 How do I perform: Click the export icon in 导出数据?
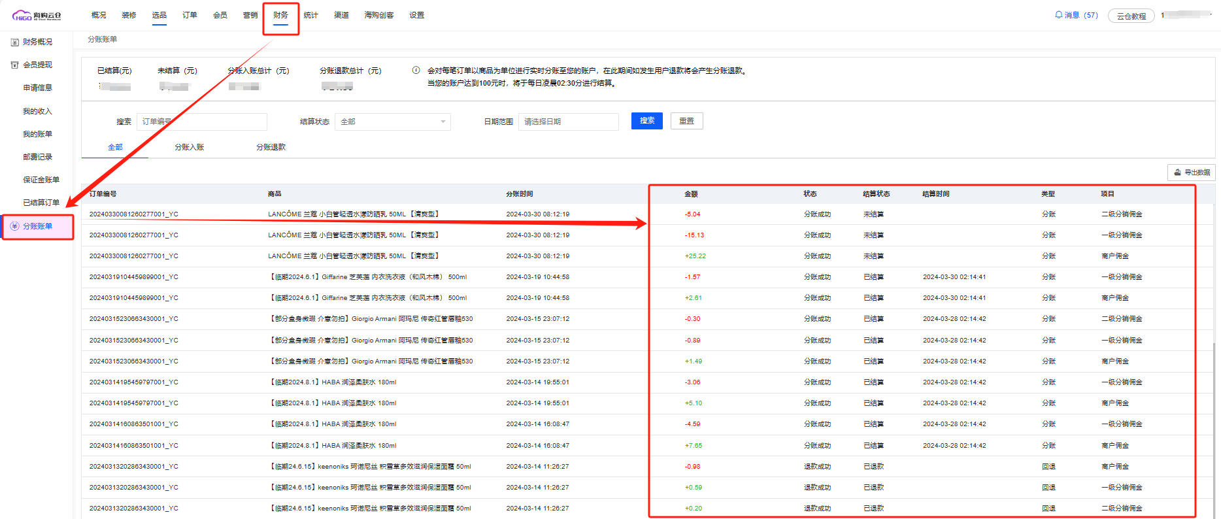[x=1177, y=173]
